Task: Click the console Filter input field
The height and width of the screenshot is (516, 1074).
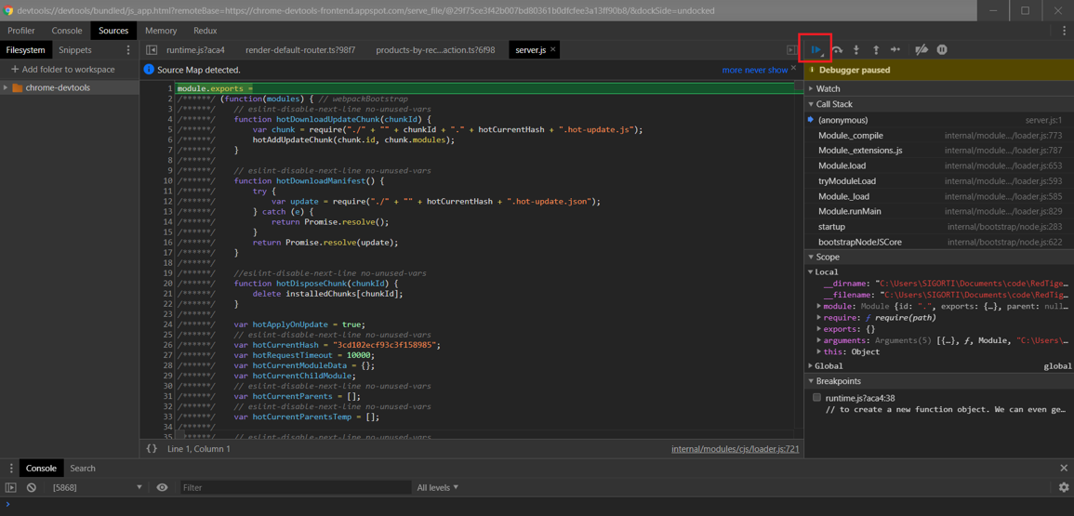Action: [295, 487]
